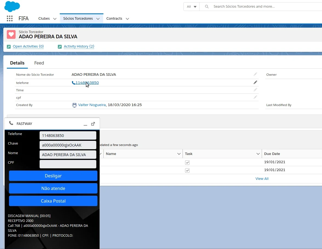Open the Open Activities (0) link

pyautogui.click(x=28, y=46)
